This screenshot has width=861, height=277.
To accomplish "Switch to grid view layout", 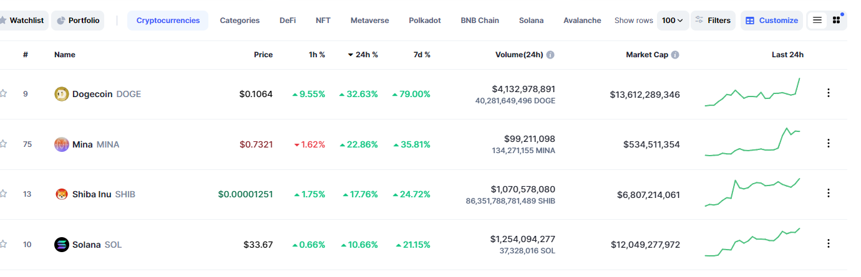I will 836,21.
